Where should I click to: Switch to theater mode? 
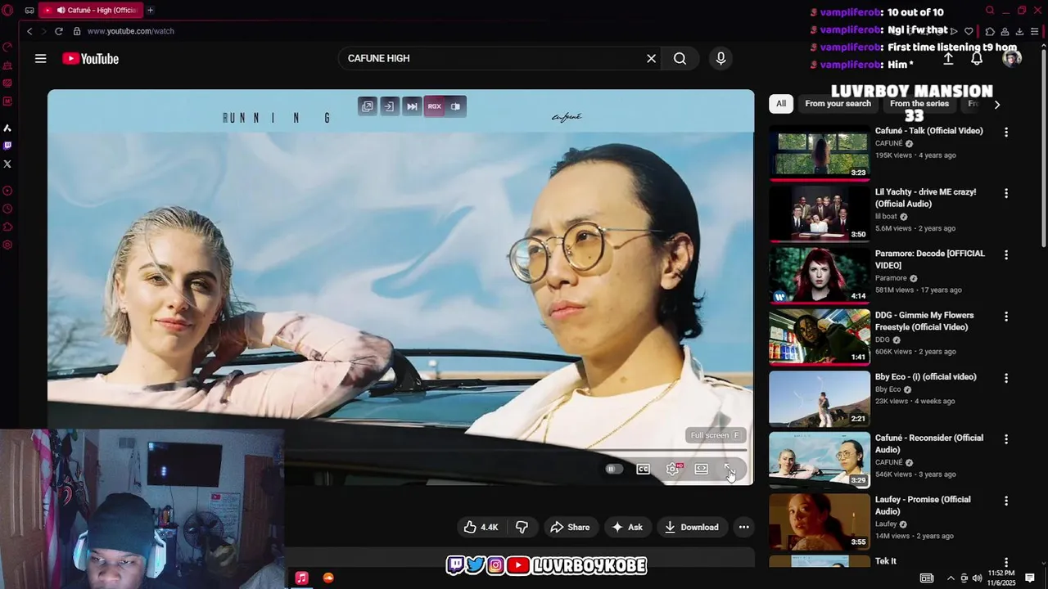coord(702,469)
